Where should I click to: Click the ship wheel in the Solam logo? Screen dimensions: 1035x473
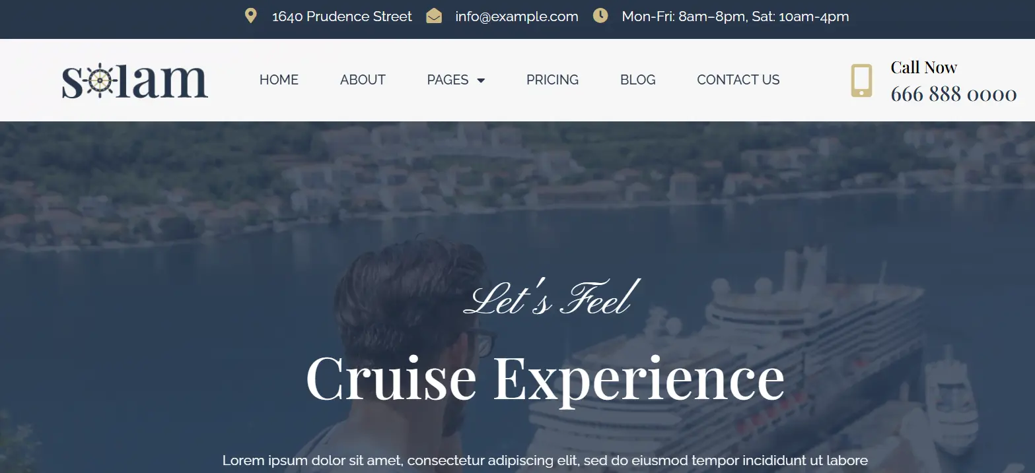[99, 80]
